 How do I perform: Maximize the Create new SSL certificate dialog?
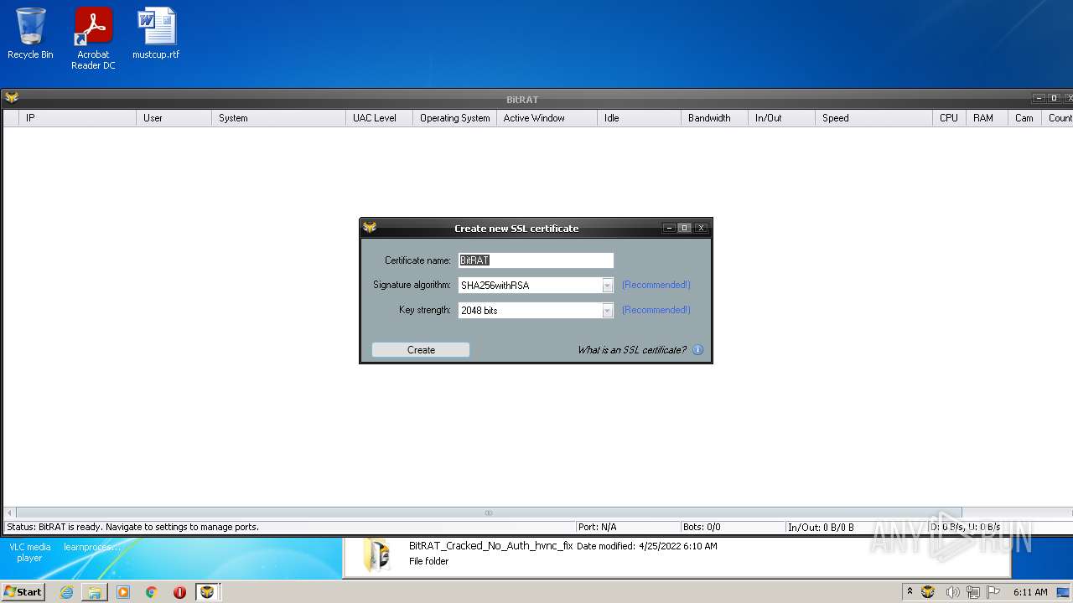pos(684,228)
